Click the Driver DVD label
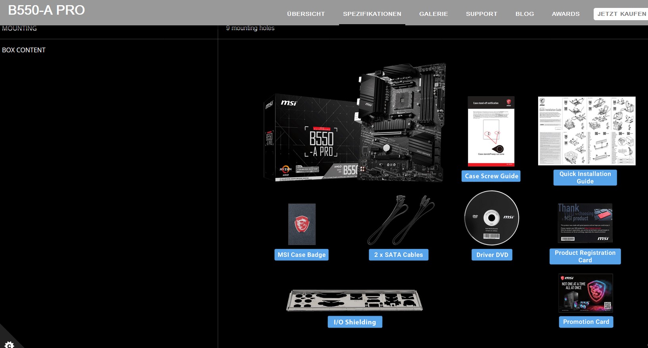648x348 pixels. [492, 255]
